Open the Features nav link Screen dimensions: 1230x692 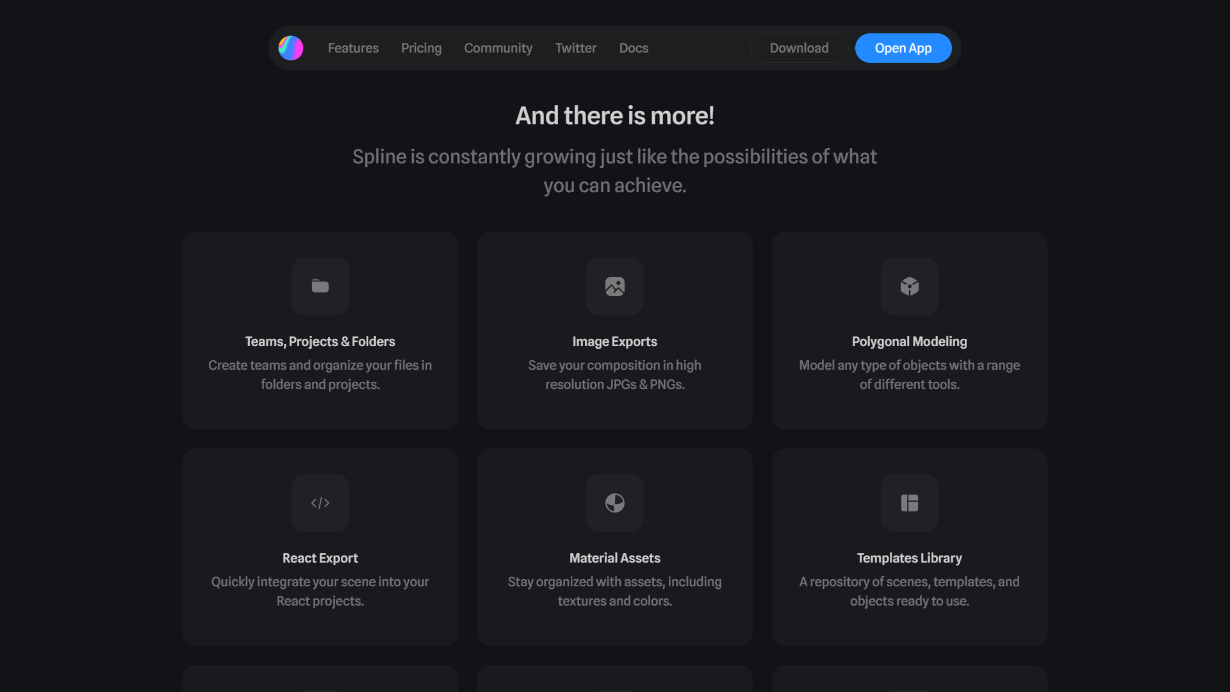(x=353, y=48)
